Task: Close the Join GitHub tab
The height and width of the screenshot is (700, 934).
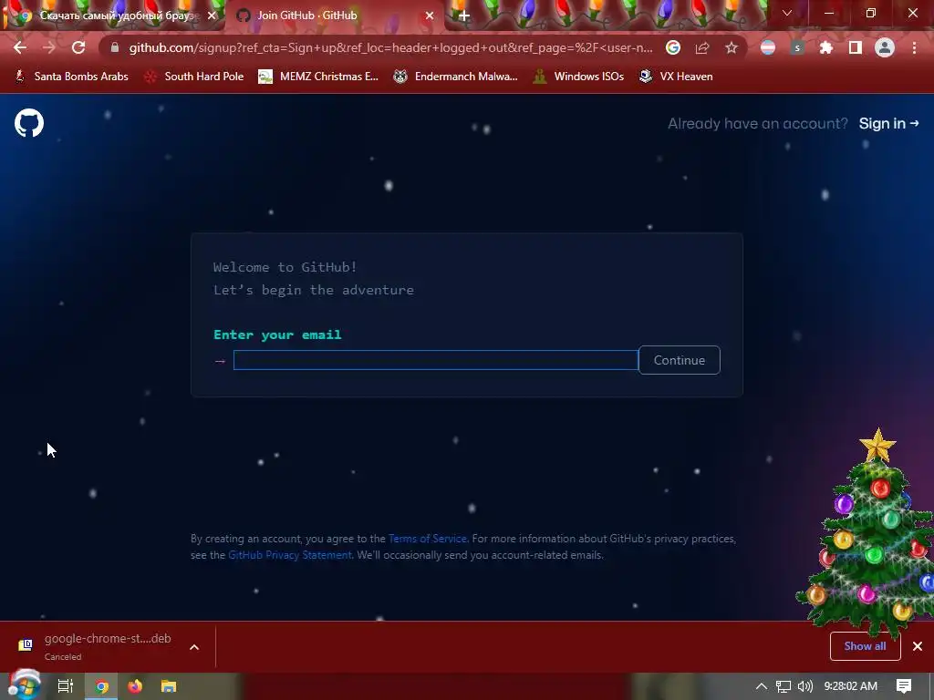Action: (430, 15)
